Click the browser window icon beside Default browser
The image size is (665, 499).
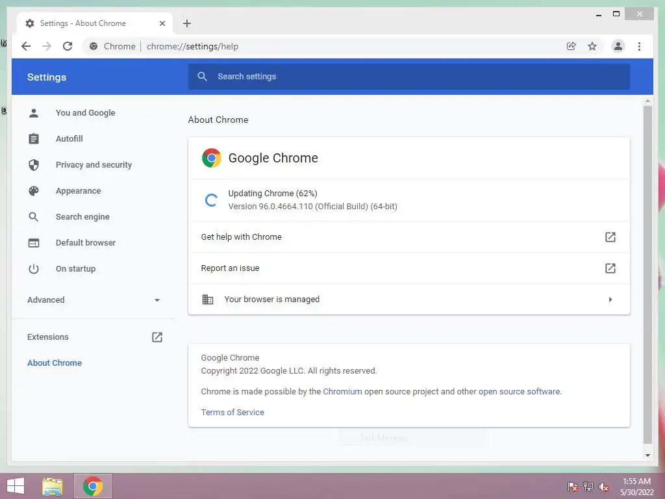click(x=34, y=243)
